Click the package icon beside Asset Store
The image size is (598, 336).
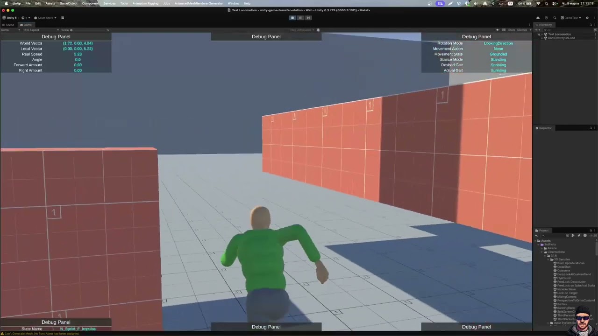coord(63,18)
